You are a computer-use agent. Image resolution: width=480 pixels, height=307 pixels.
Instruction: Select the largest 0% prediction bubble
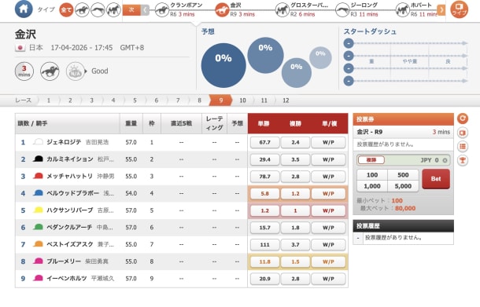[x=223, y=65]
